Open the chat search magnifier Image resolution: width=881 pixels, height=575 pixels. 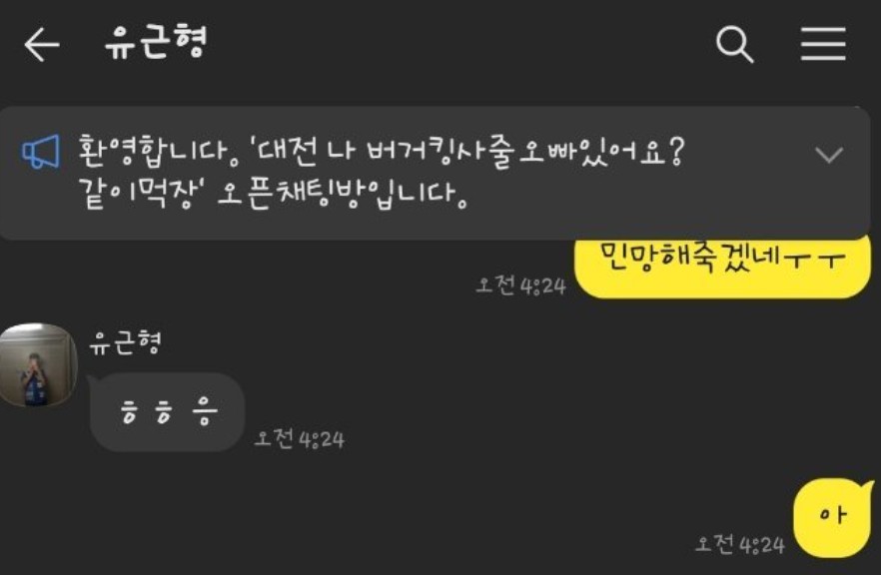(734, 44)
